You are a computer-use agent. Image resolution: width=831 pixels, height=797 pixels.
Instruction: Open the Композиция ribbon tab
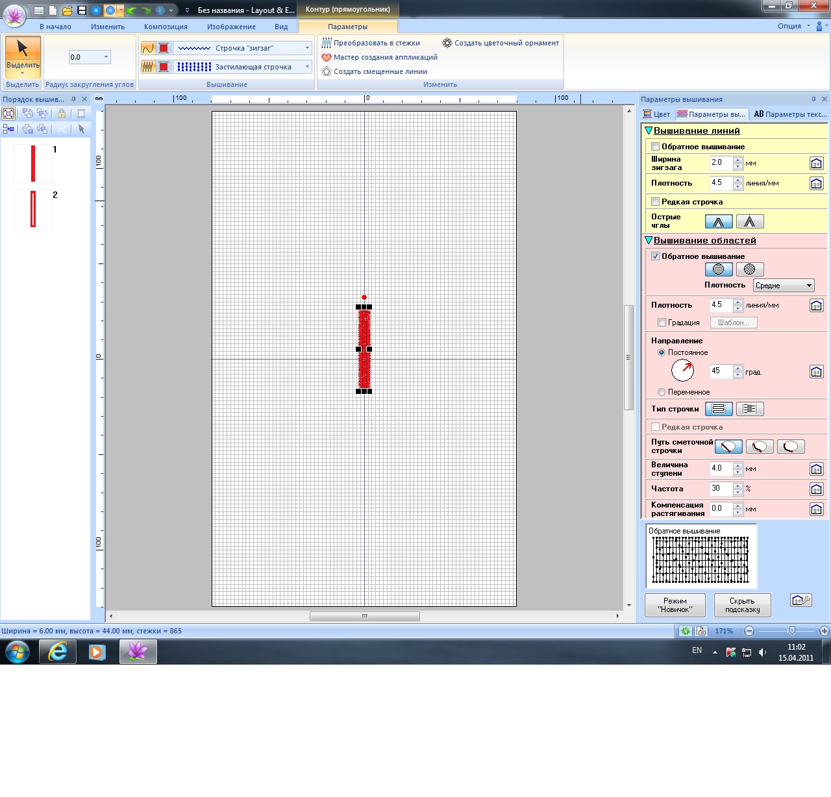coord(166,27)
